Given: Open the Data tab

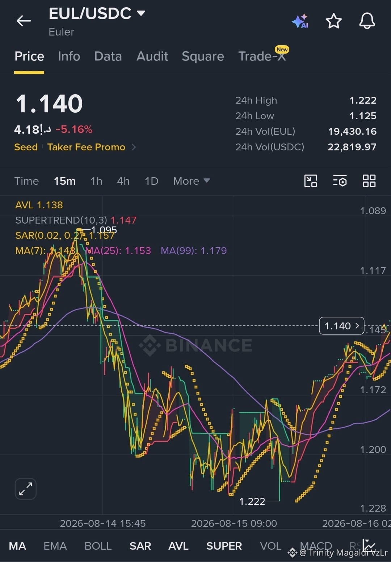Looking at the screenshot, I should point(108,56).
